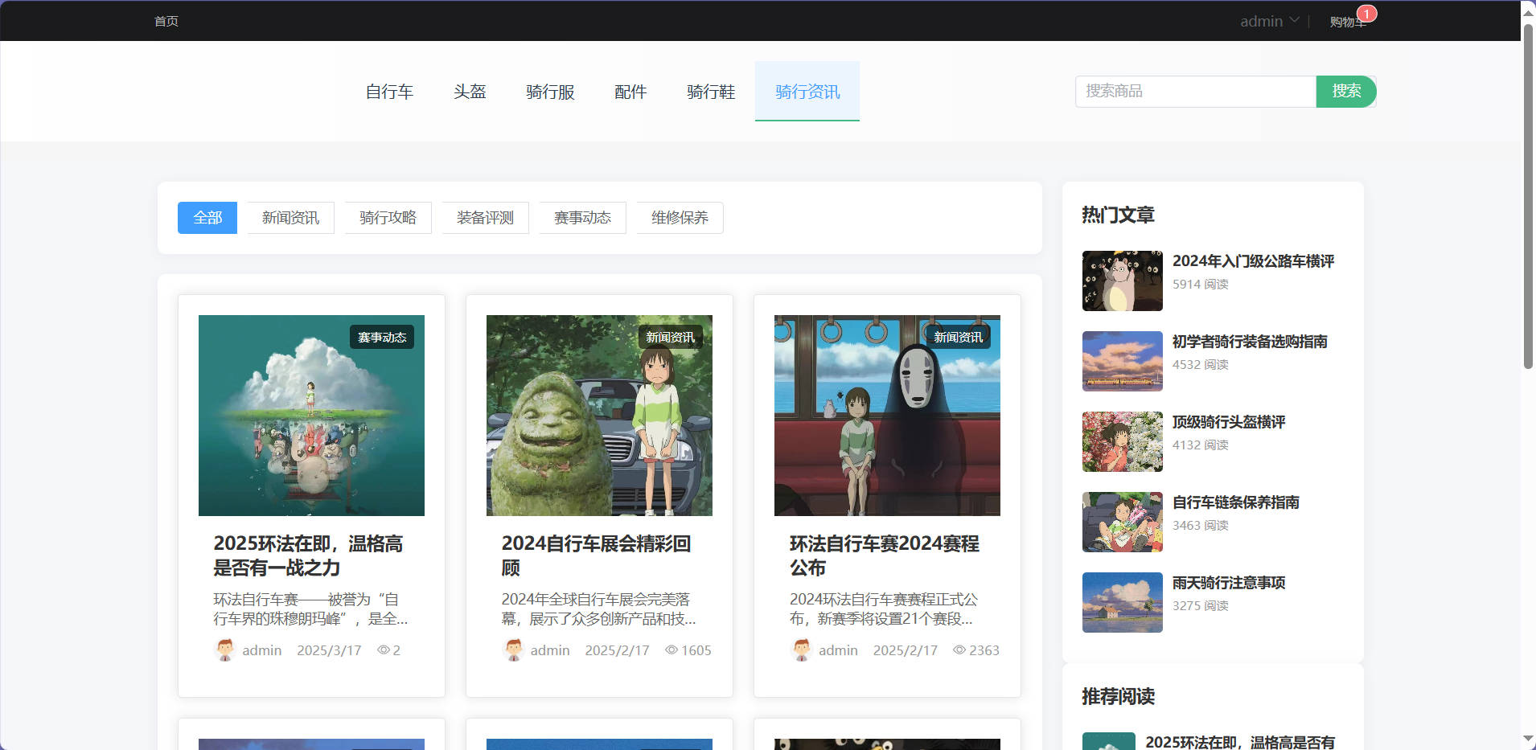Click the admin avatar on 2025环法在即 card
The image size is (1536, 750).
225,650
